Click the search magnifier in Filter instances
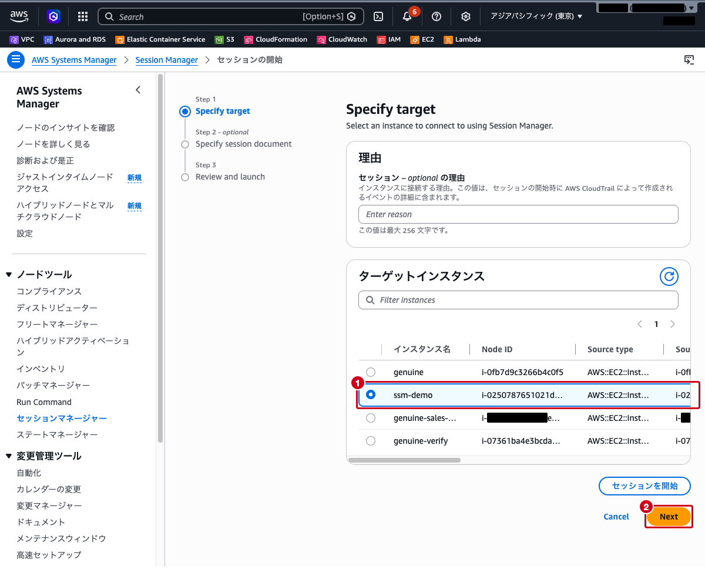Viewport: 705px width, 587px height. click(x=370, y=300)
